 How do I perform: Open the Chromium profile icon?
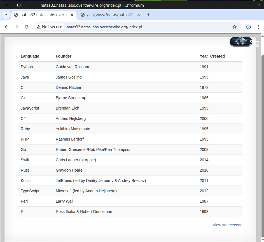248,27
